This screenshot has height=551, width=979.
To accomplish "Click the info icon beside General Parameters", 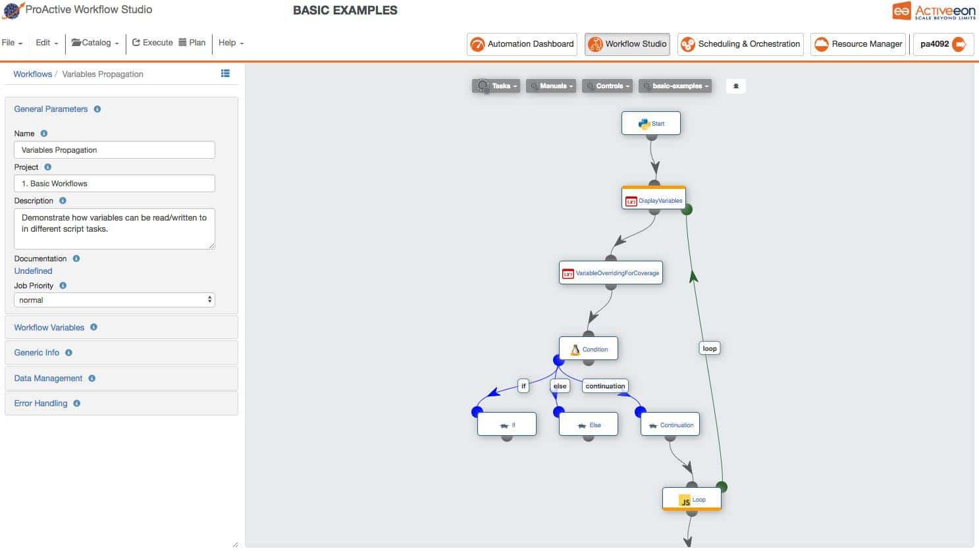I will coord(97,109).
